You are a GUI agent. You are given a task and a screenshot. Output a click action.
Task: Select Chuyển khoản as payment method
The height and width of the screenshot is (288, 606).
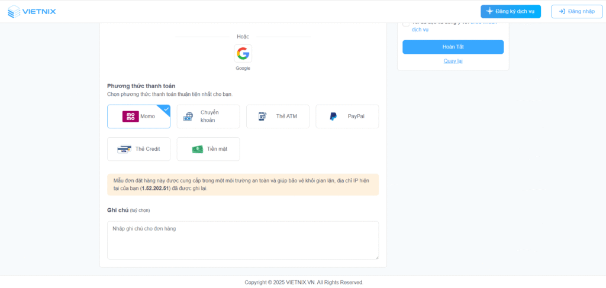coord(208,117)
